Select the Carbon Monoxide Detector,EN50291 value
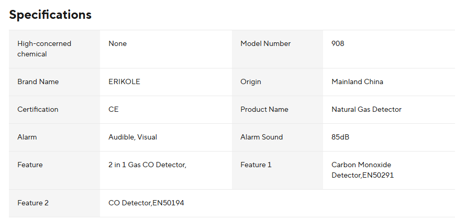Screen dimensions: 466x221 pyautogui.click(x=362, y=170)
